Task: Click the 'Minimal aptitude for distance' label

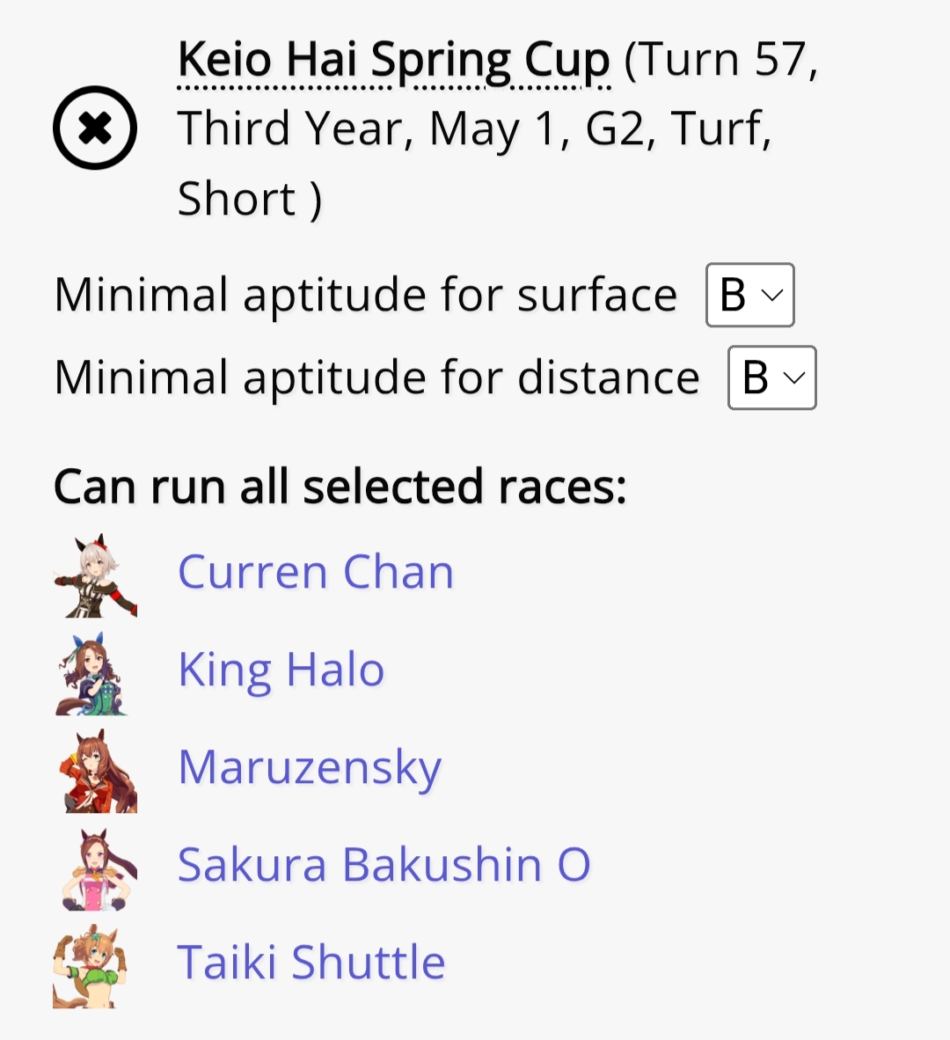Action: (376, 377)
